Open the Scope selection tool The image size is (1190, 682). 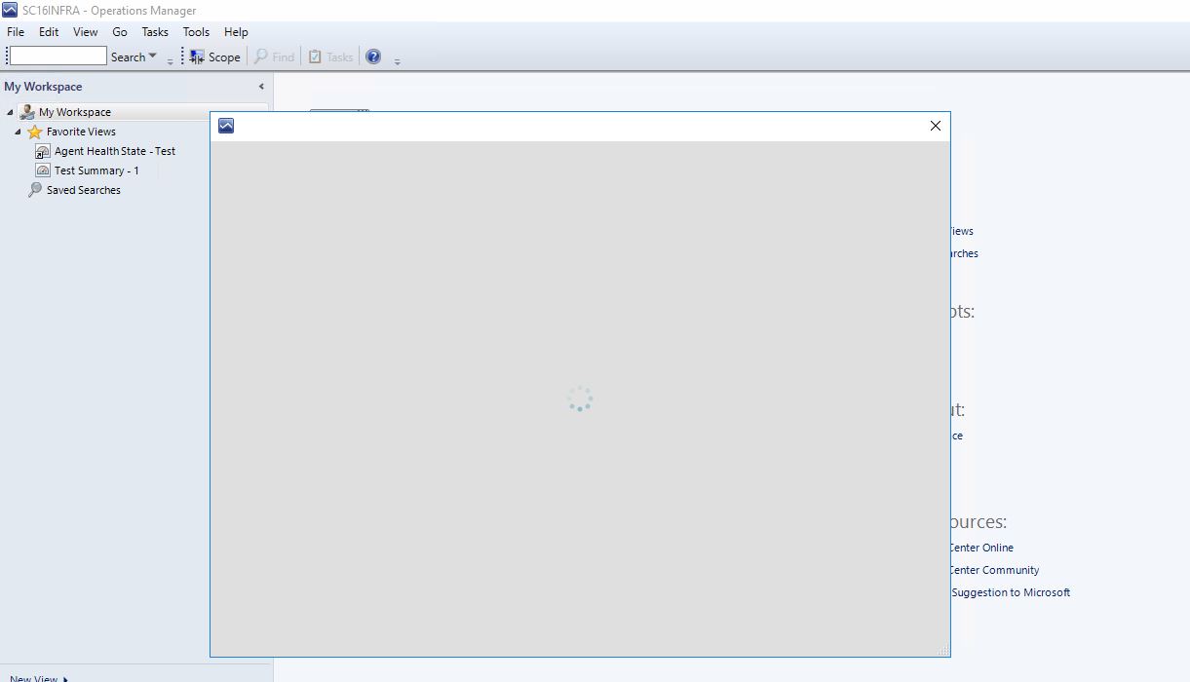pyautogui.click(x=215, y=57)
